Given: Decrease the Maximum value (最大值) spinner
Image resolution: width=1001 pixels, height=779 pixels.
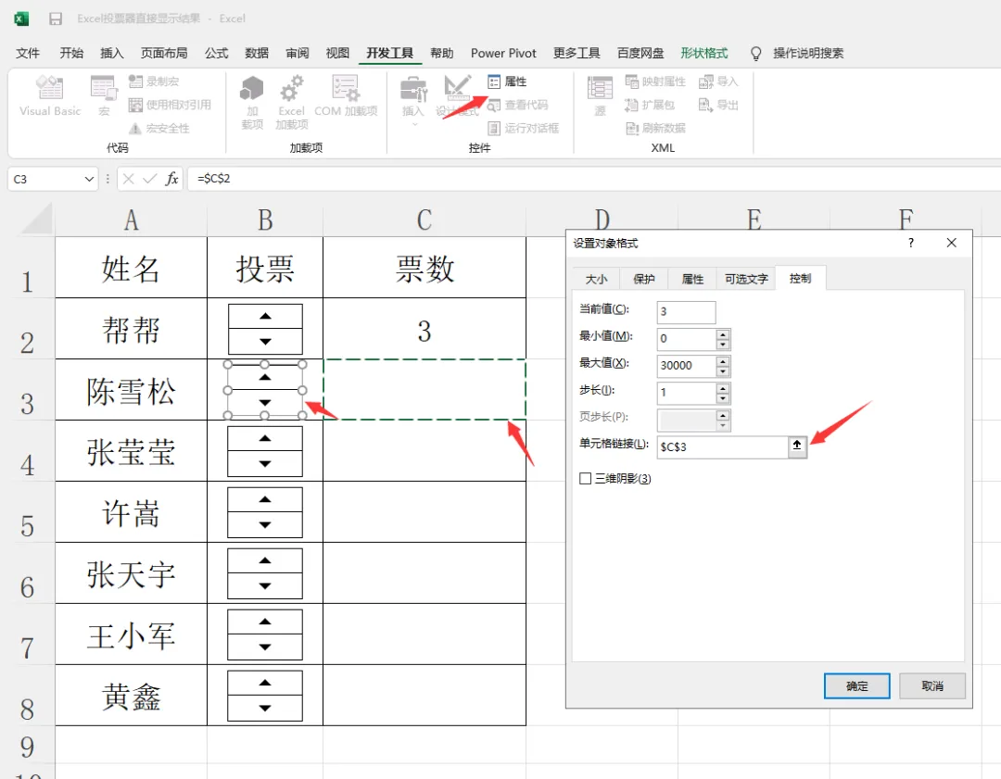Looking at the screenshot, I should [x=723, y=371].
